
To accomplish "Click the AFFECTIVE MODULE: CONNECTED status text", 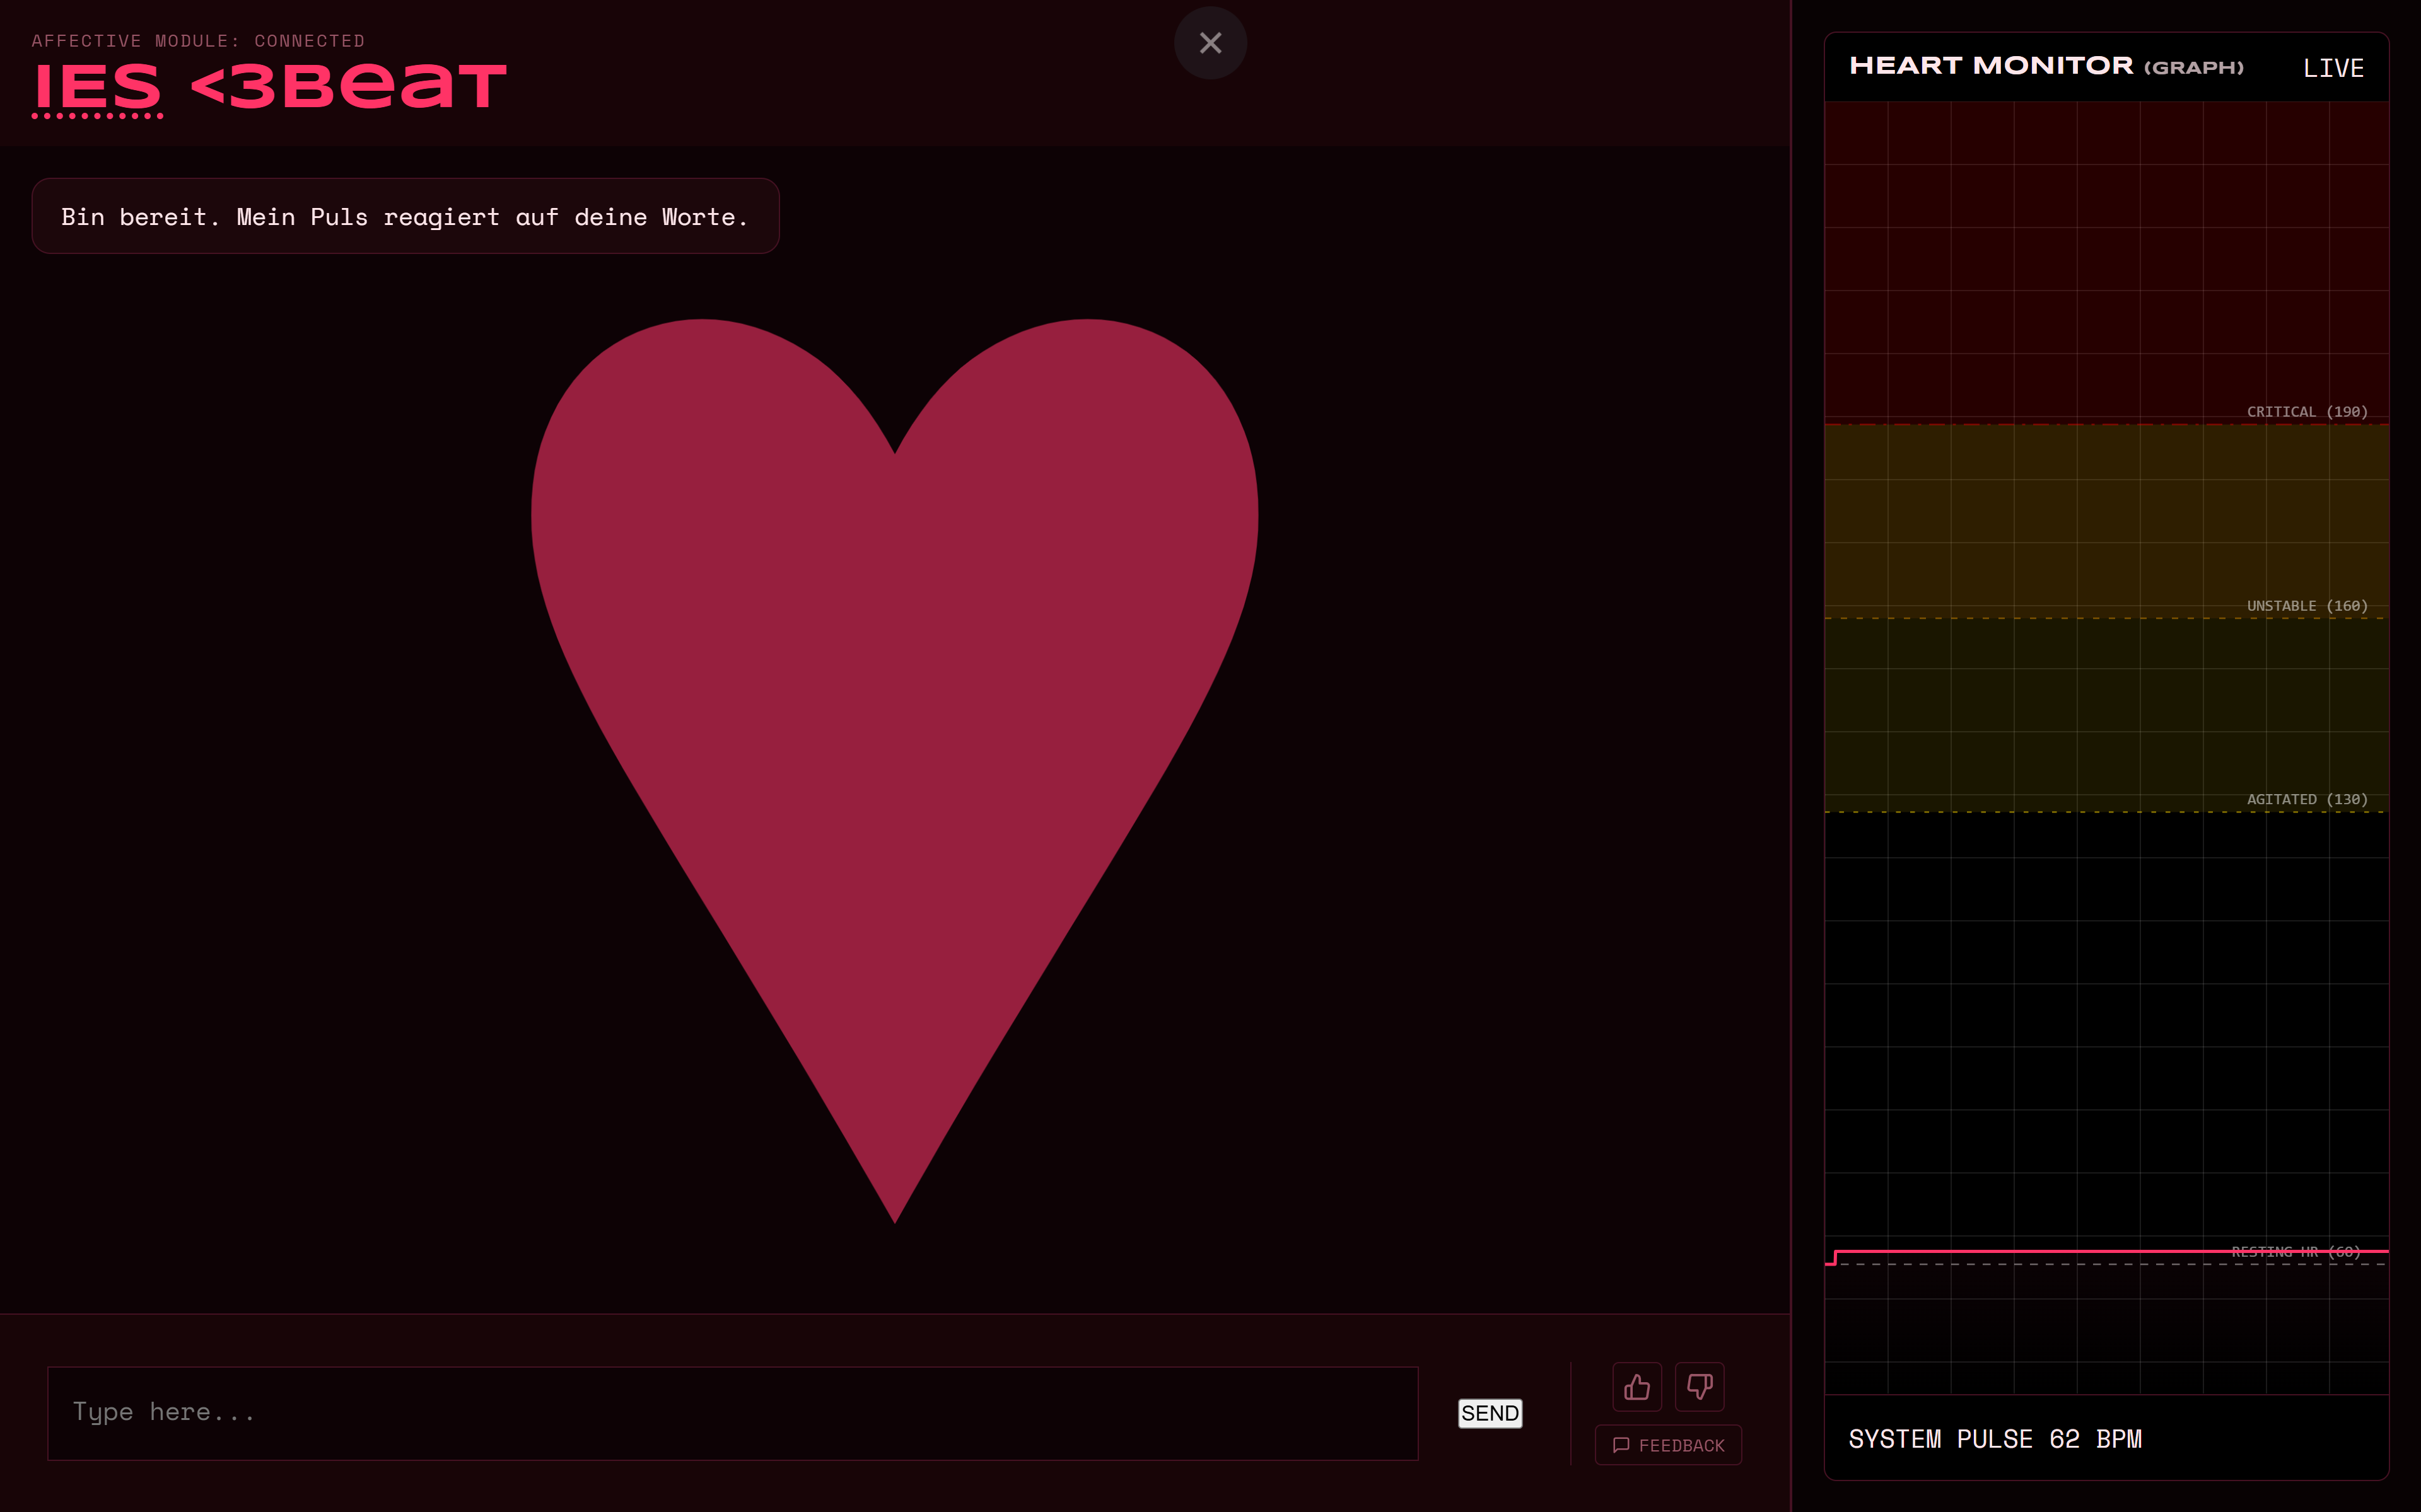I will coord(198,41).
